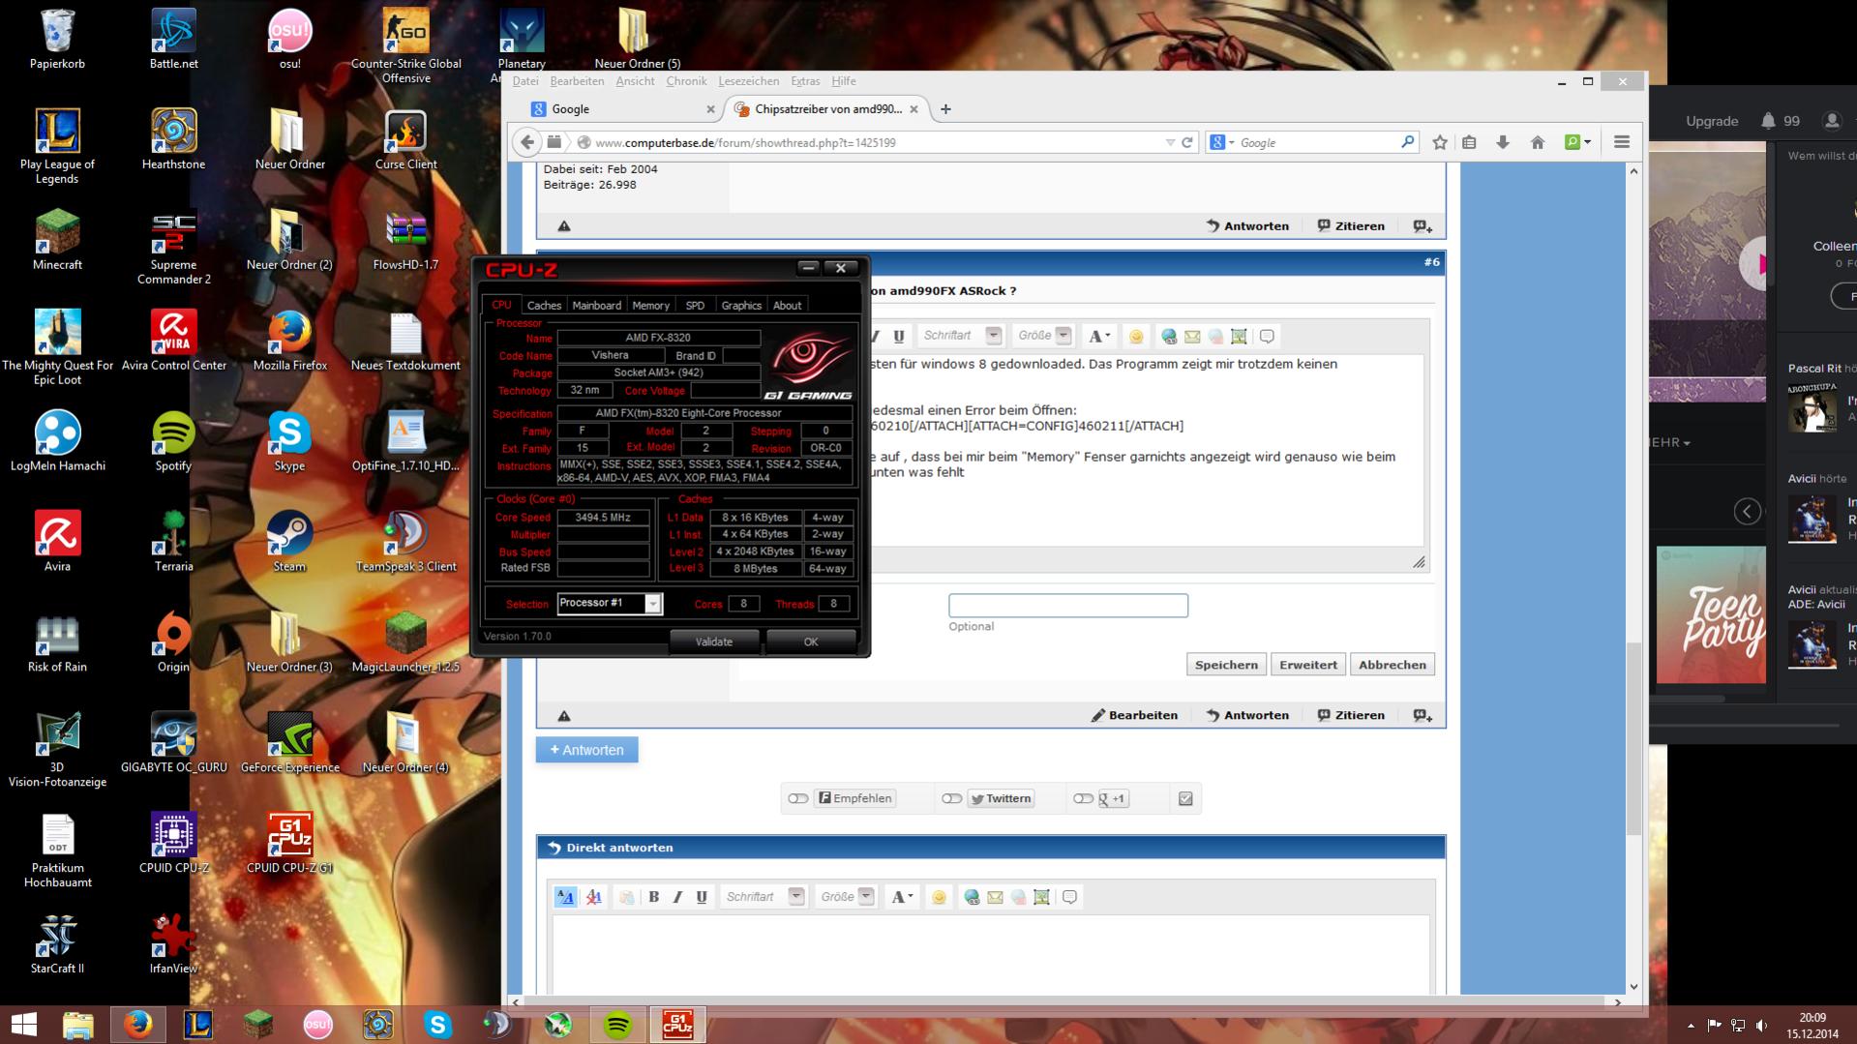The width and height of the screenshot is (1857, 1044).
Task: Open the text color picker in post #6 editor
Action: (1099, 336)
